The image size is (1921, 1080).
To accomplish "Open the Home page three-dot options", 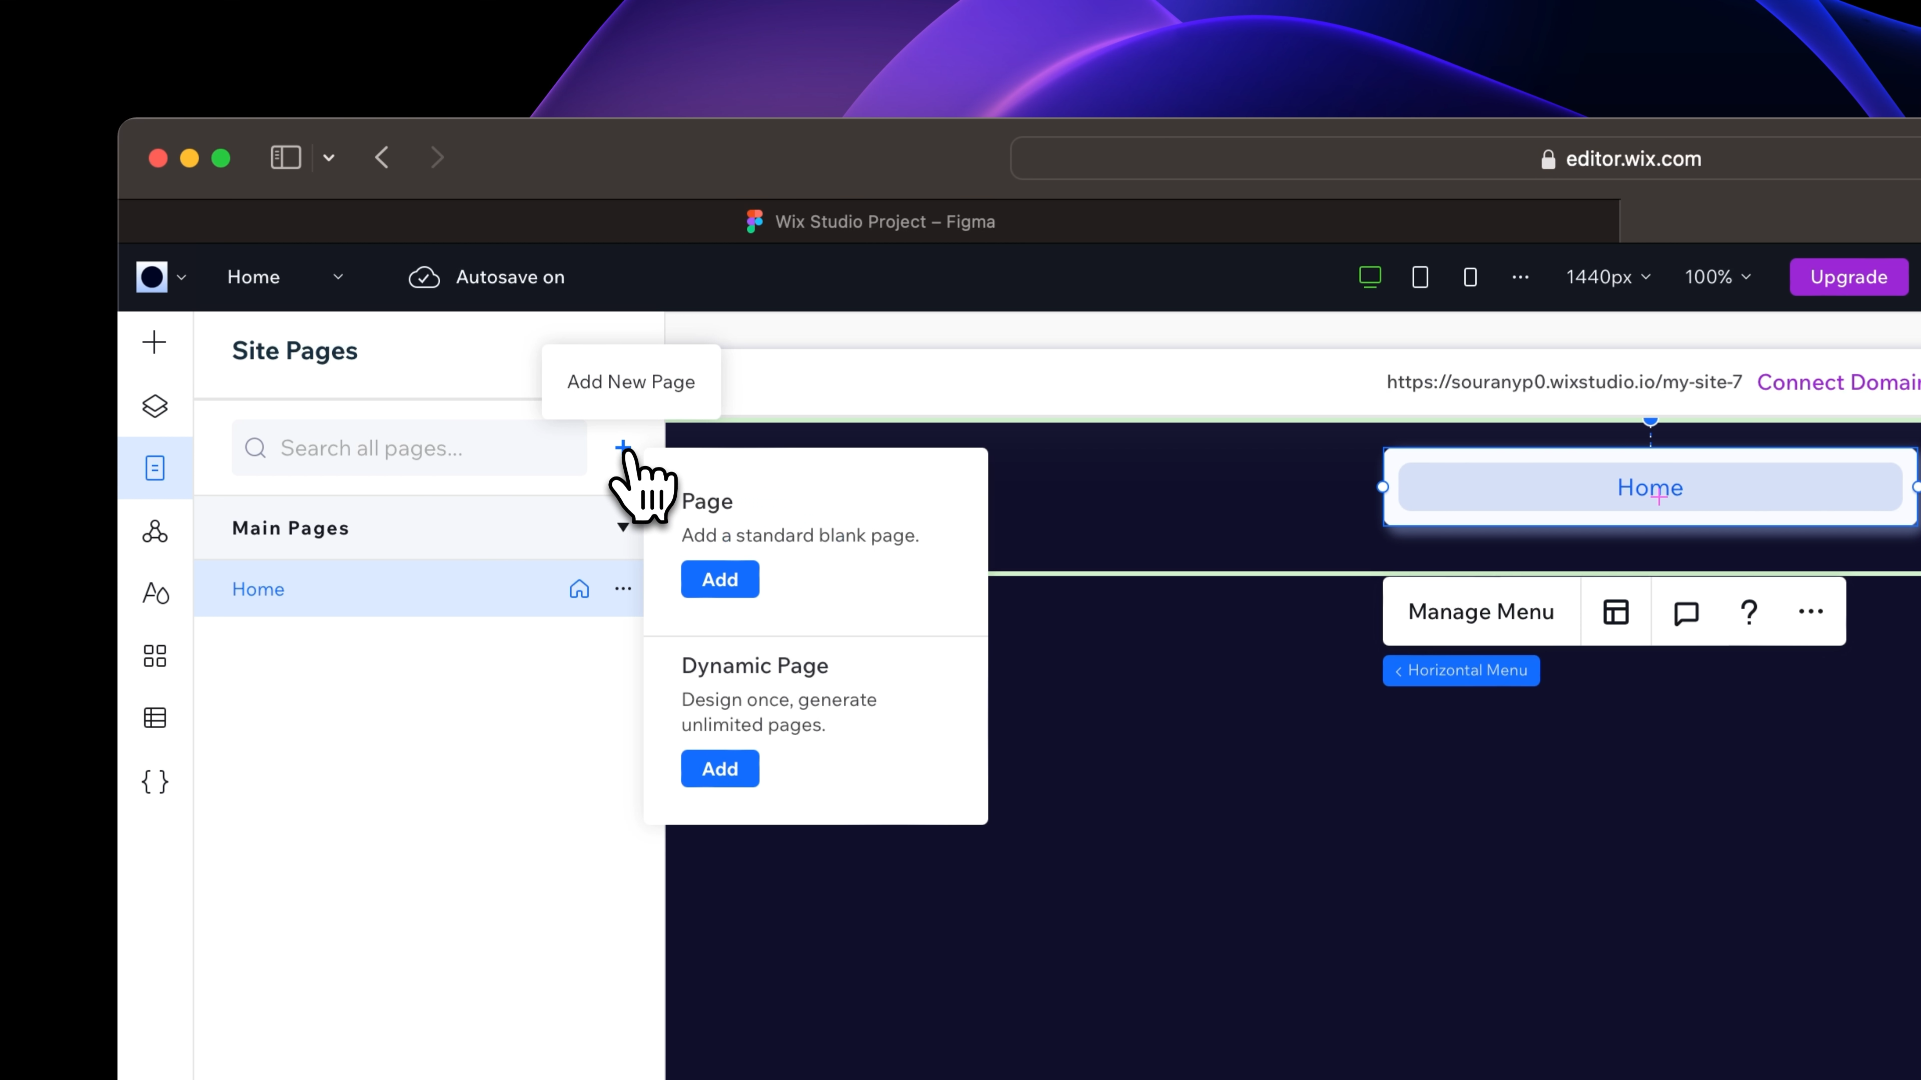I will click(x=623, y=589).
